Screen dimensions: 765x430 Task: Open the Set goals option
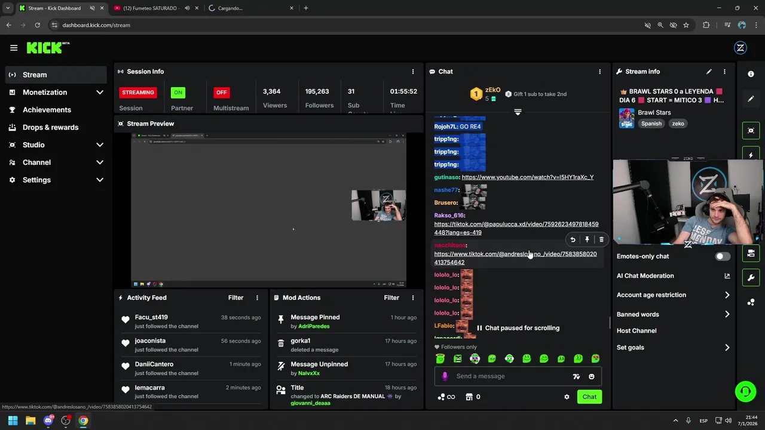tap(674, 348)
